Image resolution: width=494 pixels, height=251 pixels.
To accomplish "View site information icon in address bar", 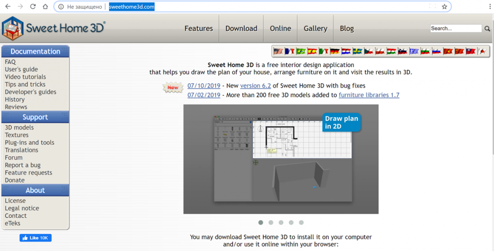I will coord(61,7).
